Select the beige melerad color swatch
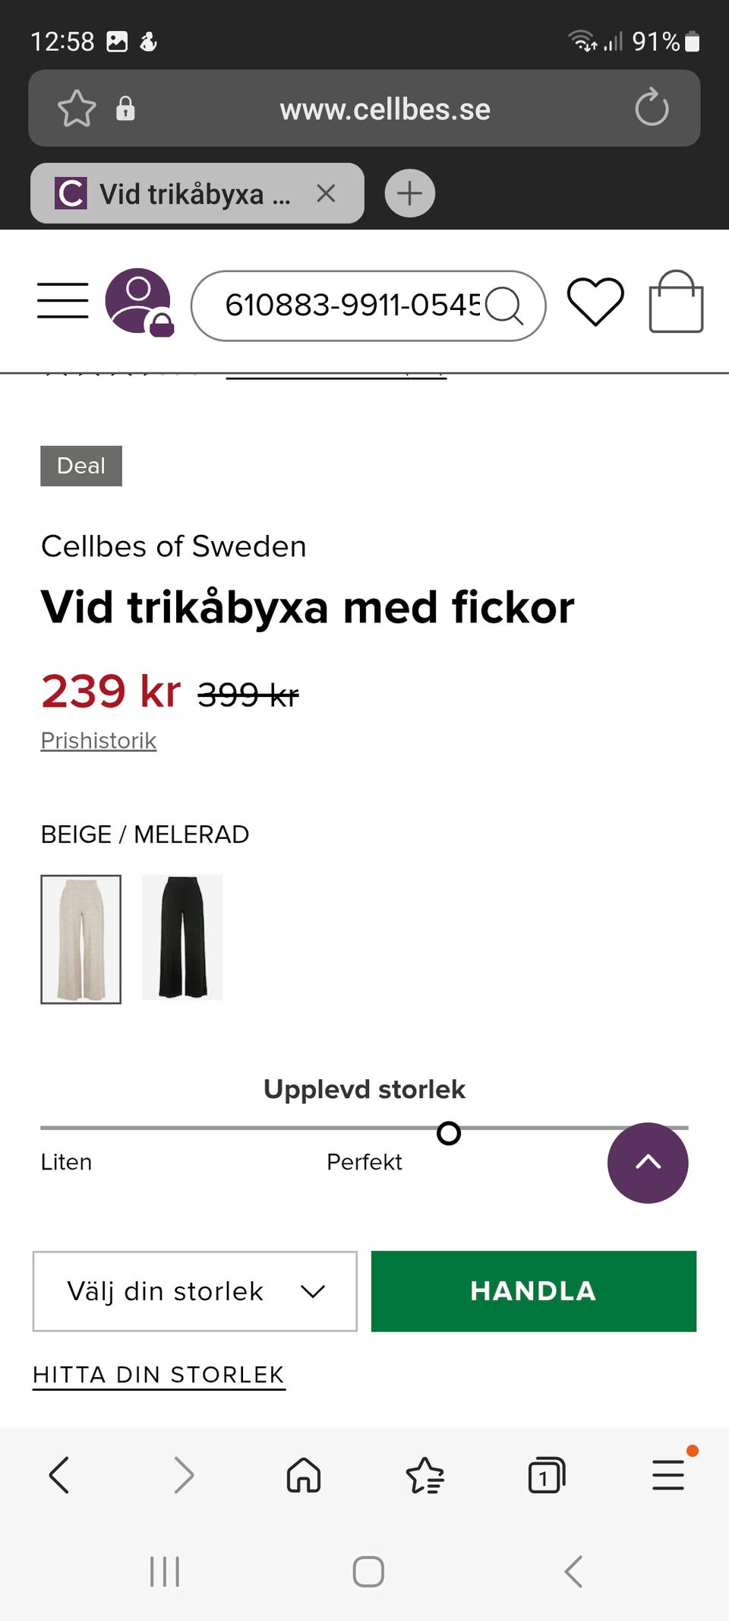 click(x=81, y=939)
